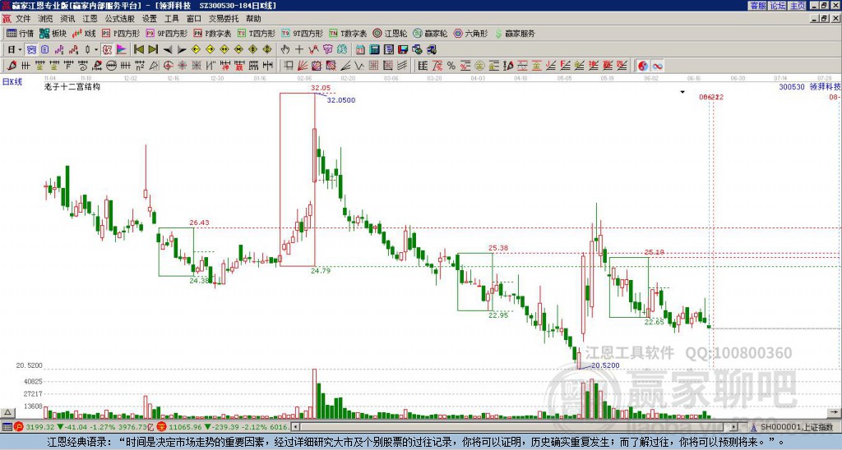Open the 交易委托 menu
Viewport: 842px width, 450px height.
(224, 19)
